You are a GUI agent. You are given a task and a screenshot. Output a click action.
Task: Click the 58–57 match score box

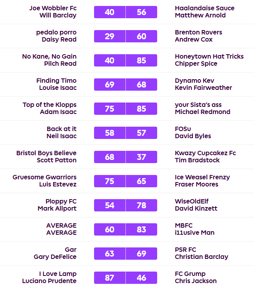[125, 133]
